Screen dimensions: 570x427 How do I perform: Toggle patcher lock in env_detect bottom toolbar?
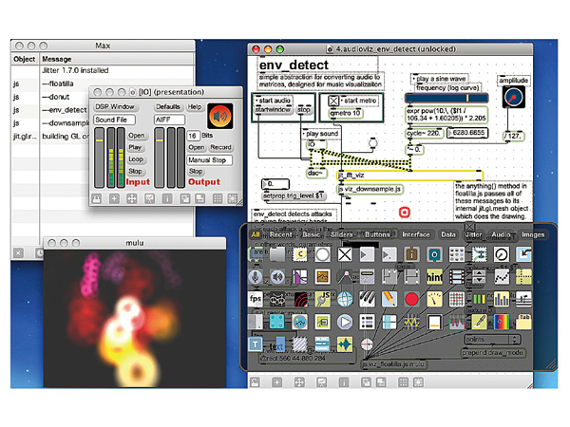coord(255,382)
